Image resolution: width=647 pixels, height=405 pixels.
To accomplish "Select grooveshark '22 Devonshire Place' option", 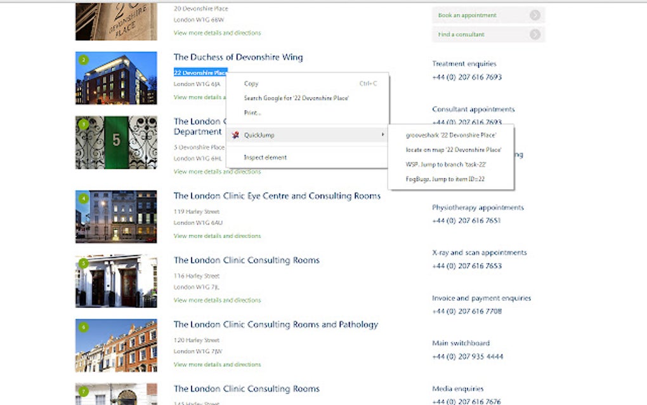I will click(451, 135).
